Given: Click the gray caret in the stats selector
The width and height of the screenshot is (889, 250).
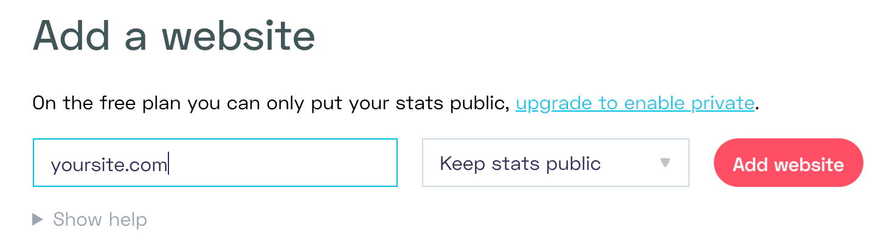Looking at the screenshot, I should [665, 163].
